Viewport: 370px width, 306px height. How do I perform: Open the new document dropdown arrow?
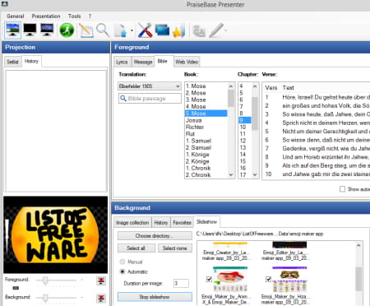click(132, 30)
